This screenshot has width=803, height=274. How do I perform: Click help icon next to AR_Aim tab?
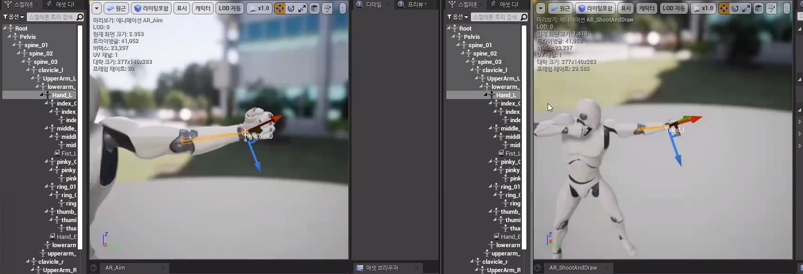click(x=93, y=268)
